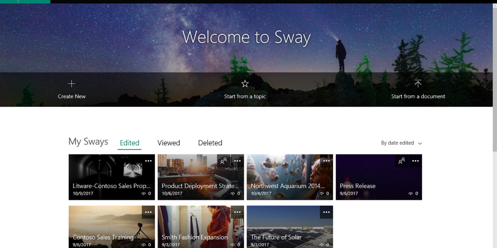Select the Start from a topic star icon
The height and width of the screenshot is (248, 497).
tap(245, 83)
